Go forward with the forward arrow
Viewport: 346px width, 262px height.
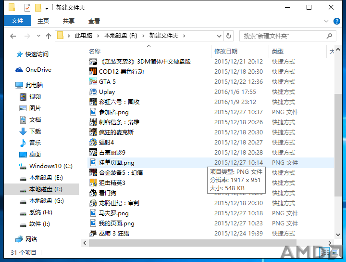[27, 36]
